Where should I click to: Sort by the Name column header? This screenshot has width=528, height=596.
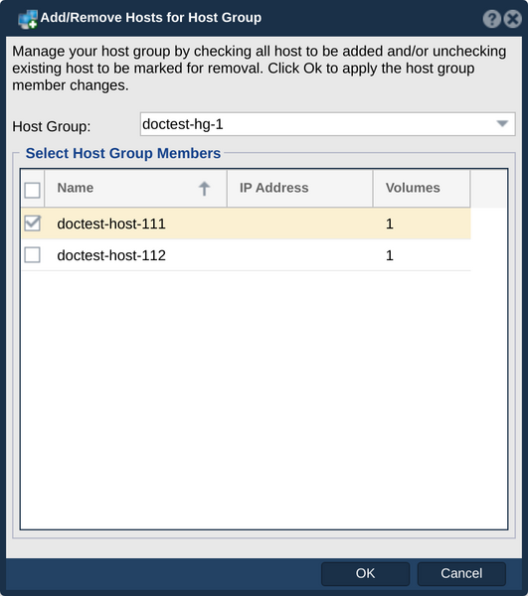pos(136,189)
